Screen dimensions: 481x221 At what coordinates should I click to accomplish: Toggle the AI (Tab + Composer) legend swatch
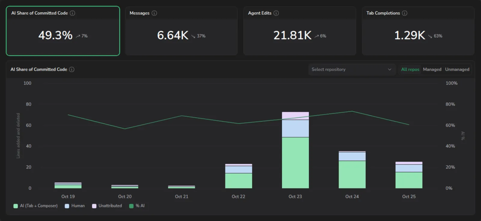pos(16,206)
